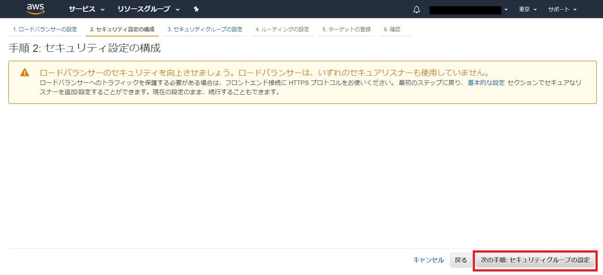Click the pin shortcut icon in header
The width and height of the screenshot is (603, 275).
click(196, 9)
